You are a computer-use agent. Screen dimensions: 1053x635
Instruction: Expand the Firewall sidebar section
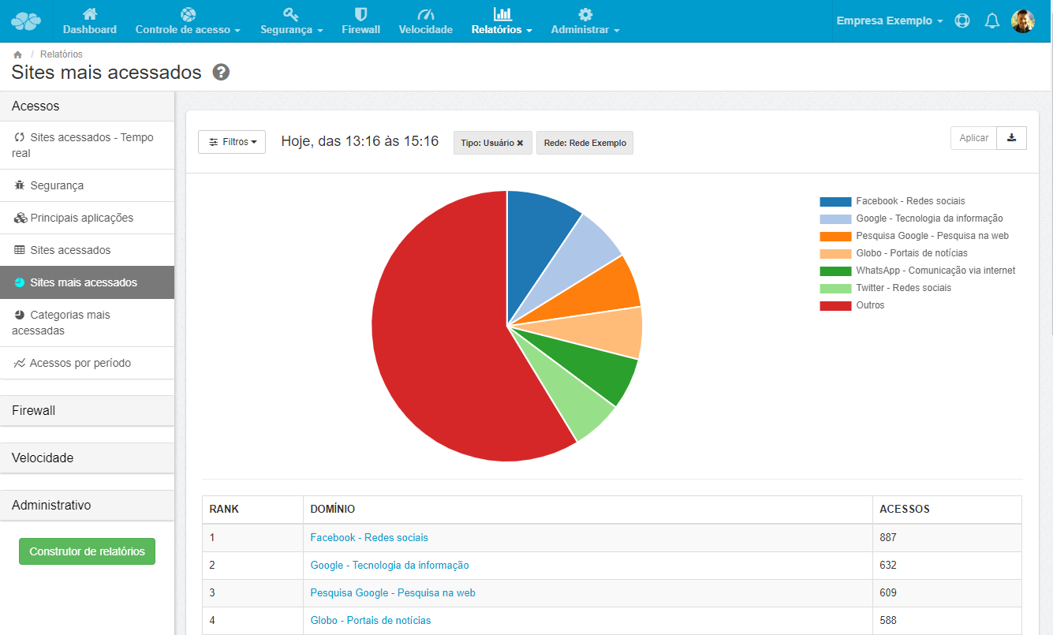87,411
